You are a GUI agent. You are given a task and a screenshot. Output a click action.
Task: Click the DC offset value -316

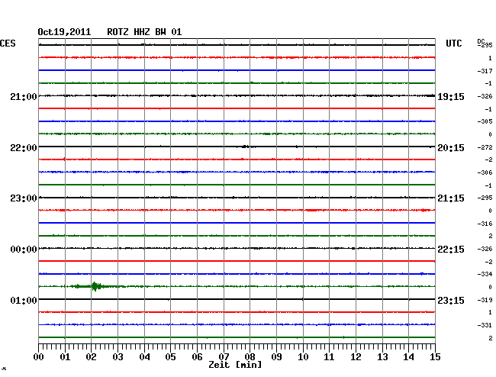coord(485,224)
